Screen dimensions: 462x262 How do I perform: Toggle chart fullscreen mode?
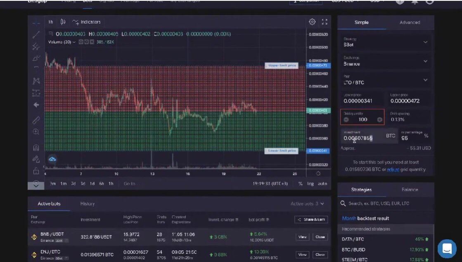[x=325, y=22]
